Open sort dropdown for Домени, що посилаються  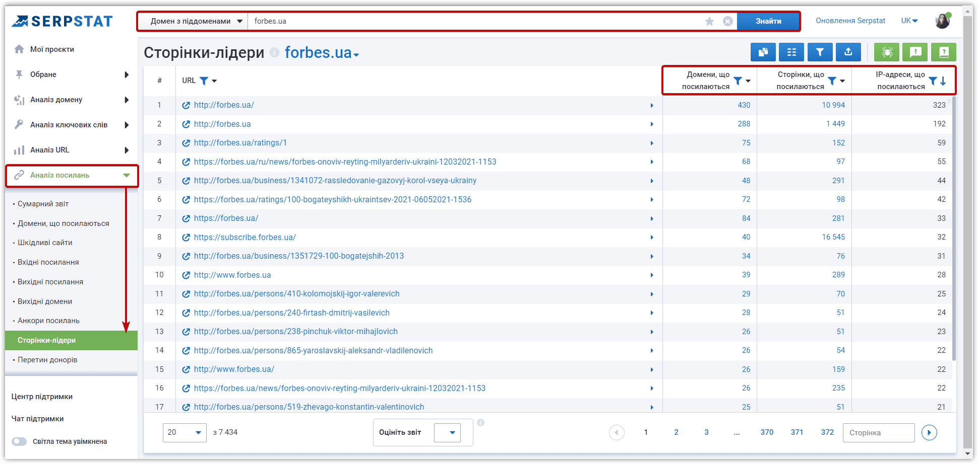(748, 81)
